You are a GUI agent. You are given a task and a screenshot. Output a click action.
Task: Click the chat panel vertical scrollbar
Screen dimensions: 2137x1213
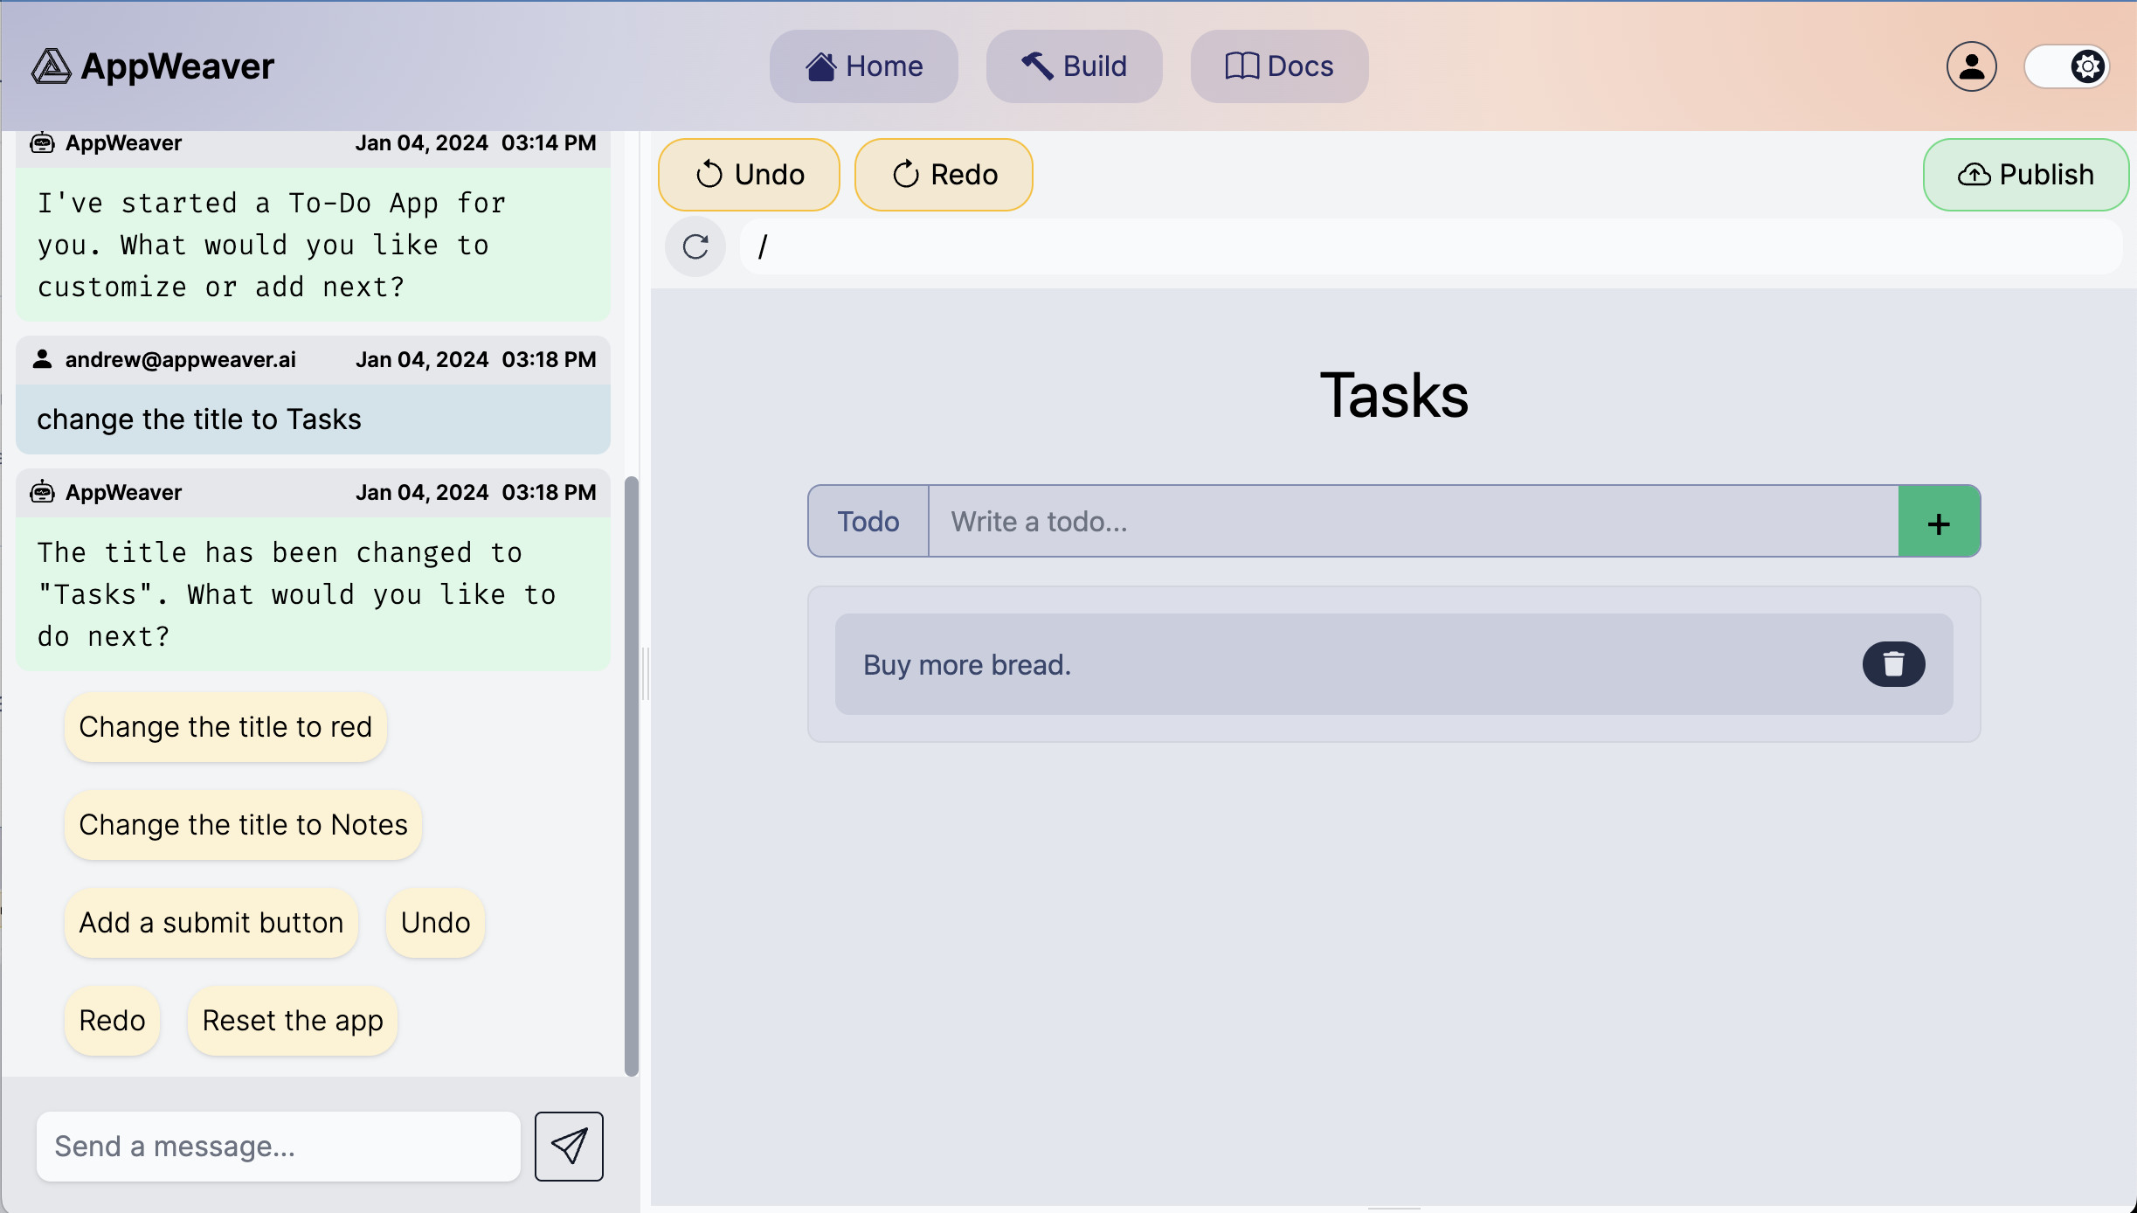tap(631, 776)
